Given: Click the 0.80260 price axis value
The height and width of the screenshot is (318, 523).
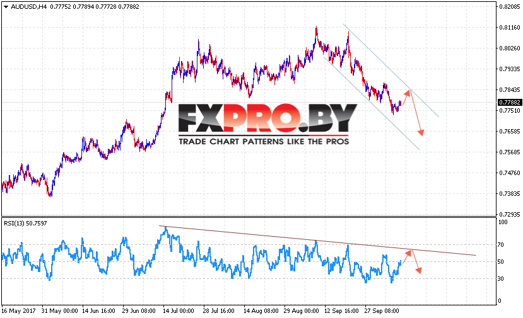Looking at the screenshot, I should (510, 48).
